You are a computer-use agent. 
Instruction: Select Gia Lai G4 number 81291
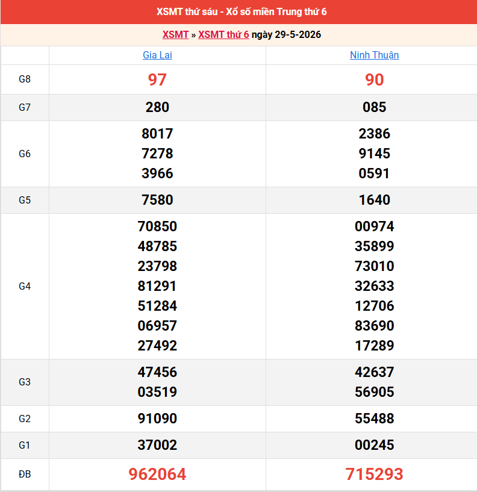click(157, 286)
